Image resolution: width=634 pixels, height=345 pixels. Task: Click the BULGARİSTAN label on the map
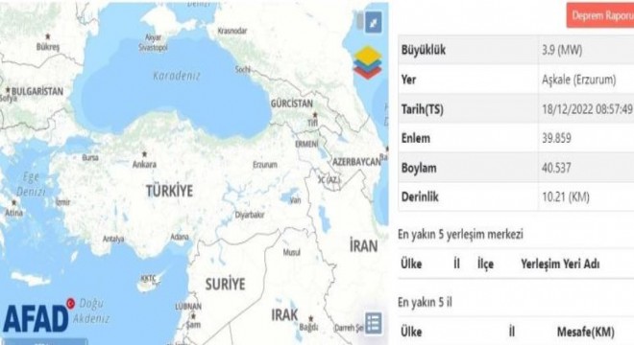tap(37, 92)
